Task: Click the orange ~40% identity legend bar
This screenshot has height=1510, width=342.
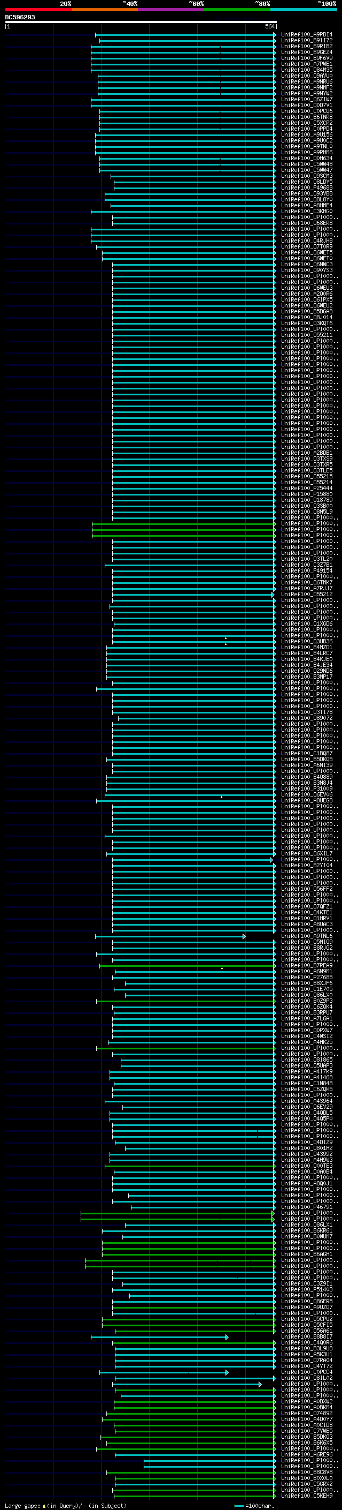Action: (x=105, y=10)
